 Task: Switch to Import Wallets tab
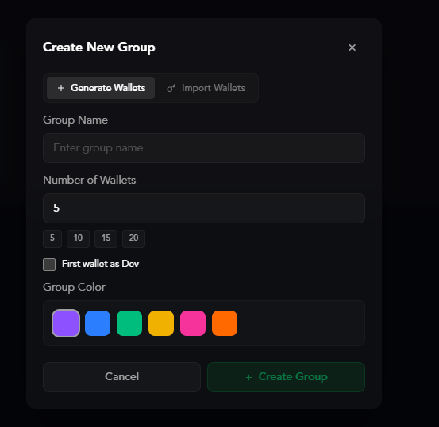(206, 88)
